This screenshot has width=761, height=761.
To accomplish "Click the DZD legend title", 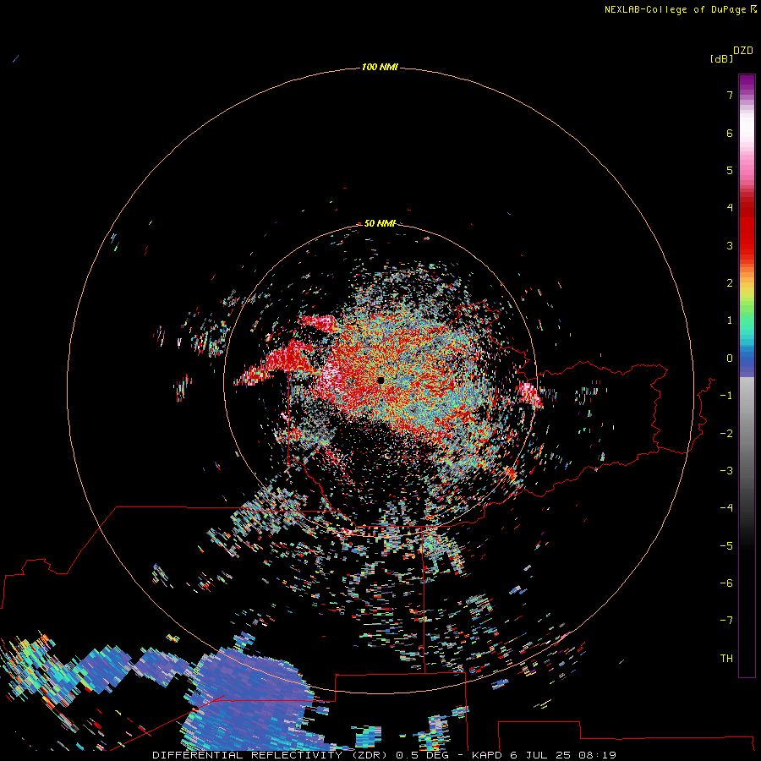I will pyautogui.click(x=743, y=51).
